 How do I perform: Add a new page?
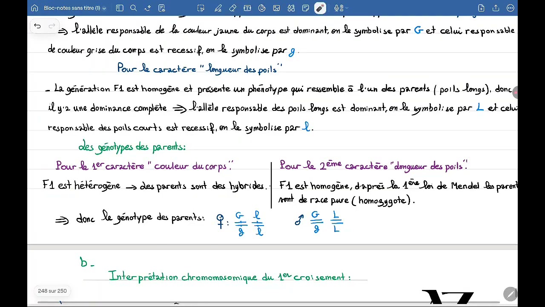[481, 8]
